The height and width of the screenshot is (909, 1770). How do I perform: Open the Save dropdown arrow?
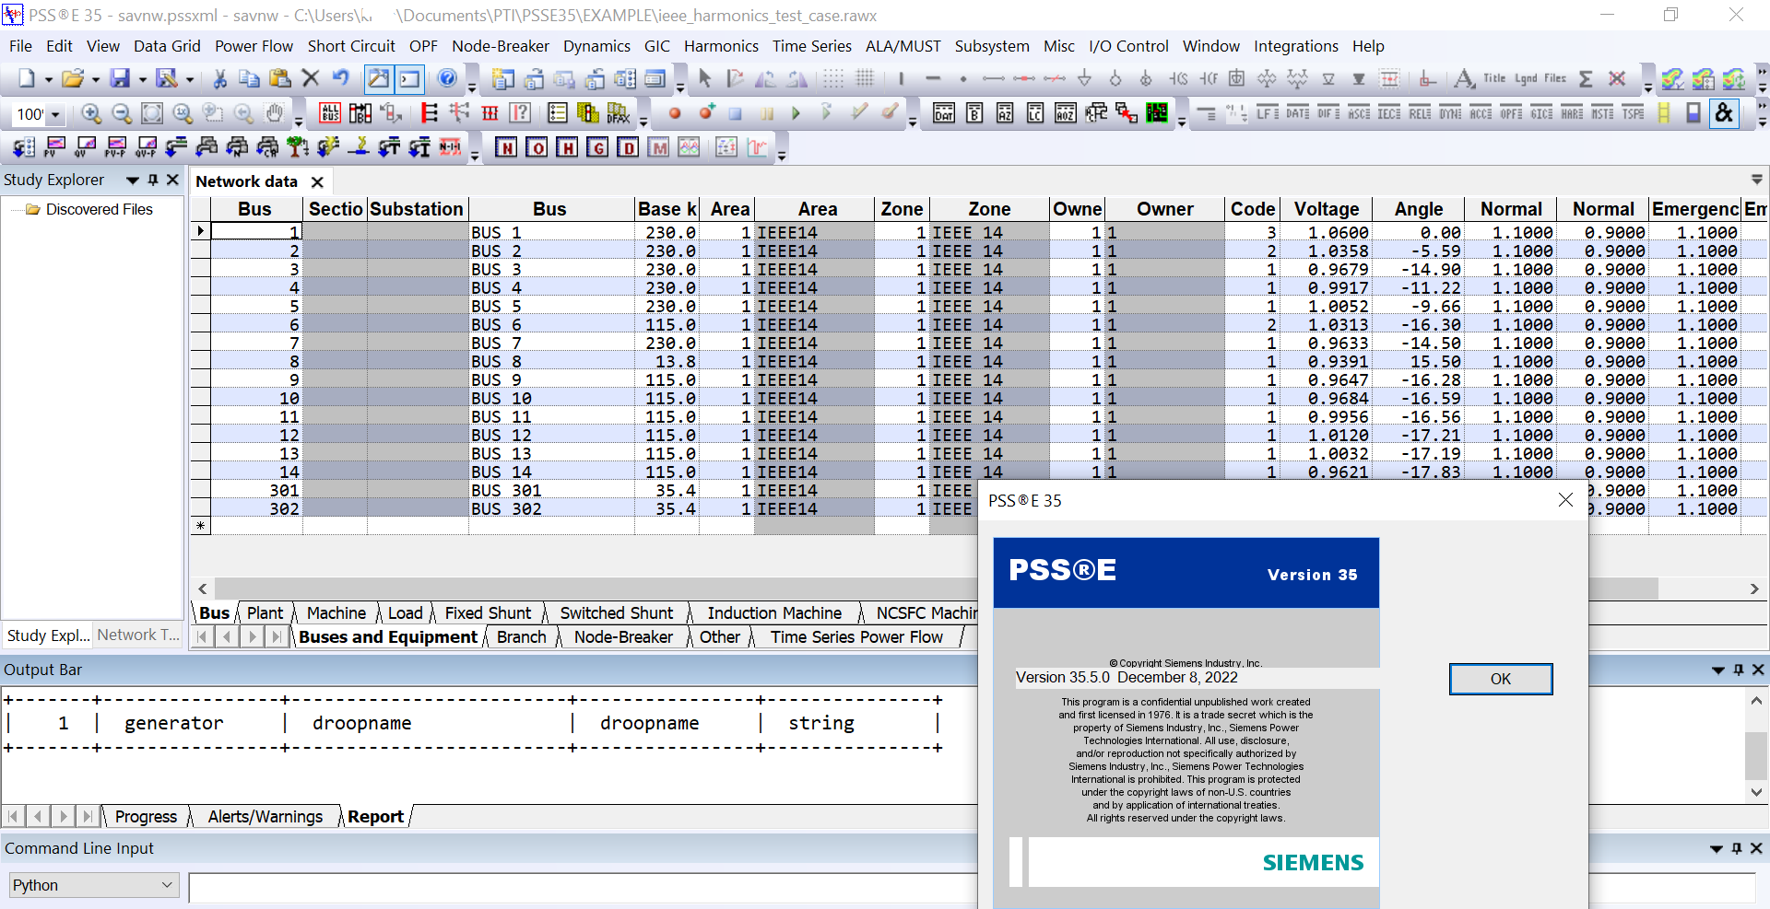point(142,80)
